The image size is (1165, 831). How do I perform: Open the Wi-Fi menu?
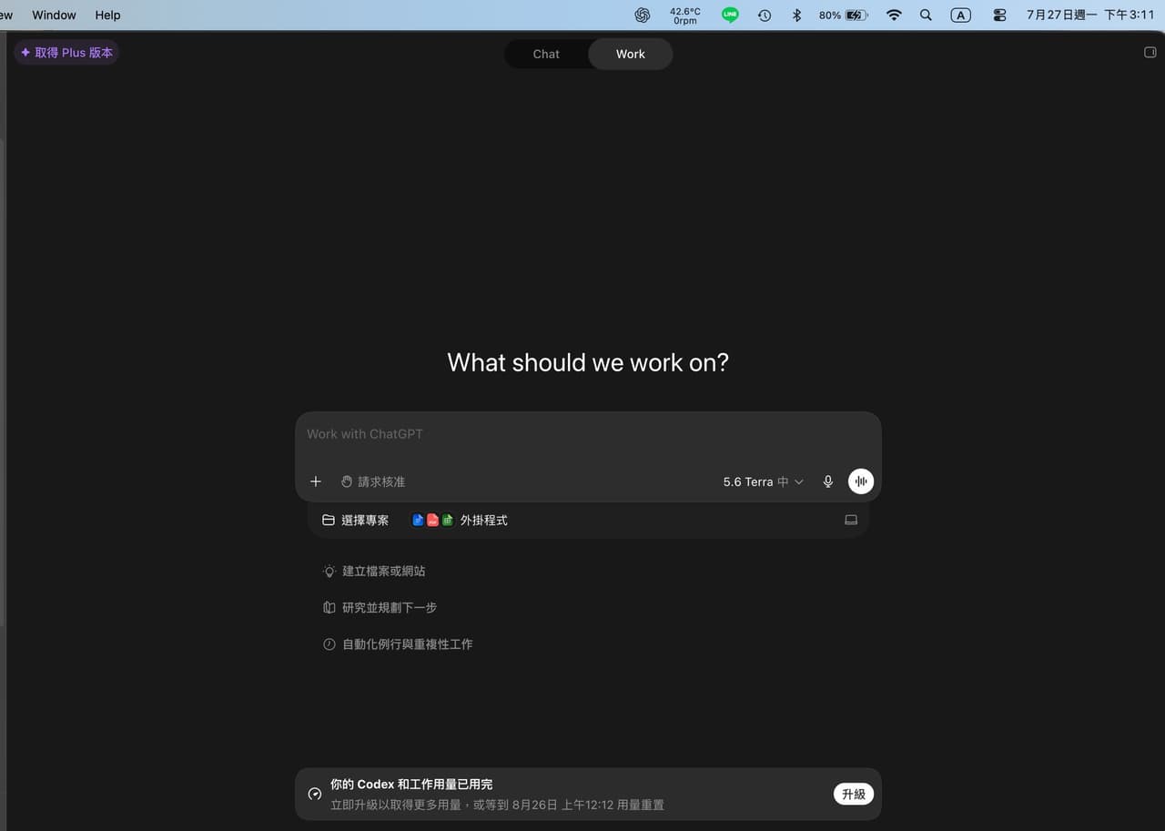pyautogui.click(x=894, y=15)
